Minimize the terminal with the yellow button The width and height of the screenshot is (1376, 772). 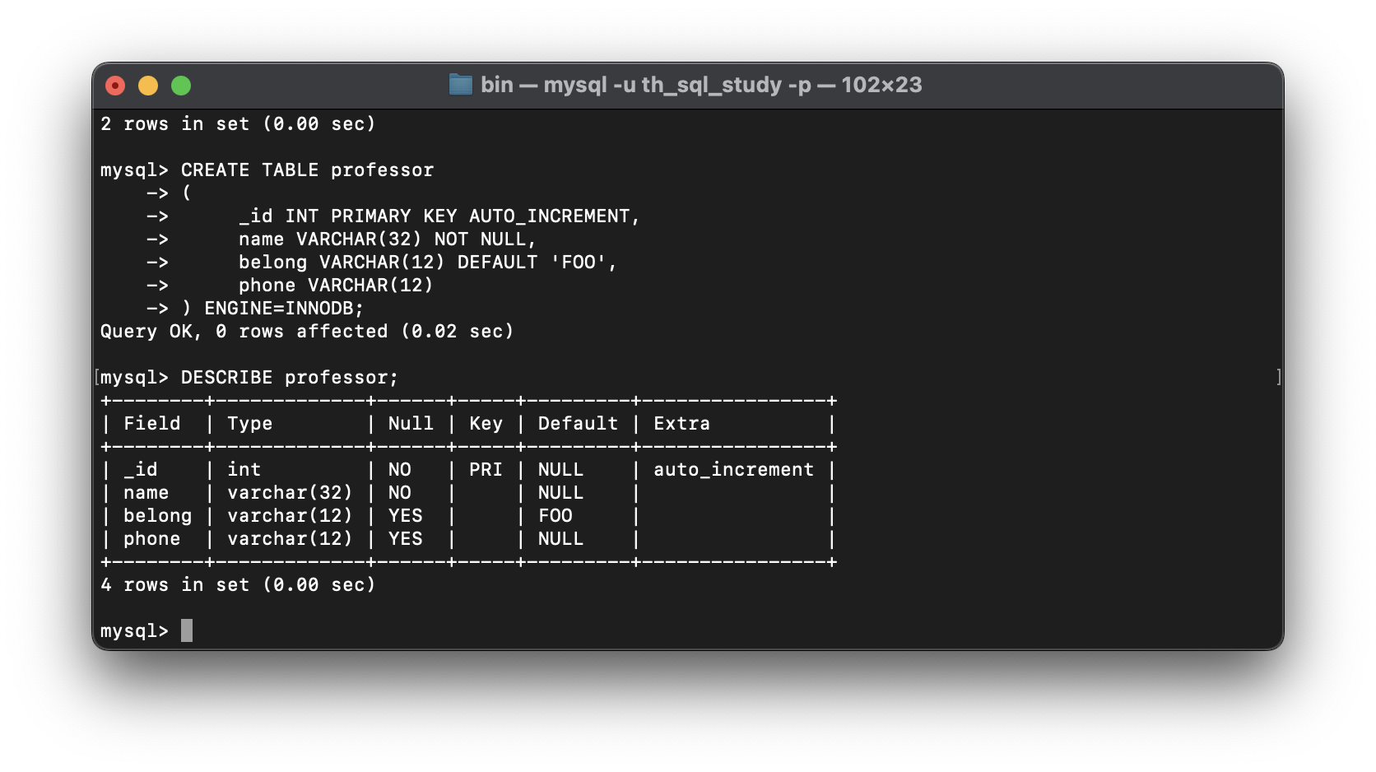tap(148, 86)
